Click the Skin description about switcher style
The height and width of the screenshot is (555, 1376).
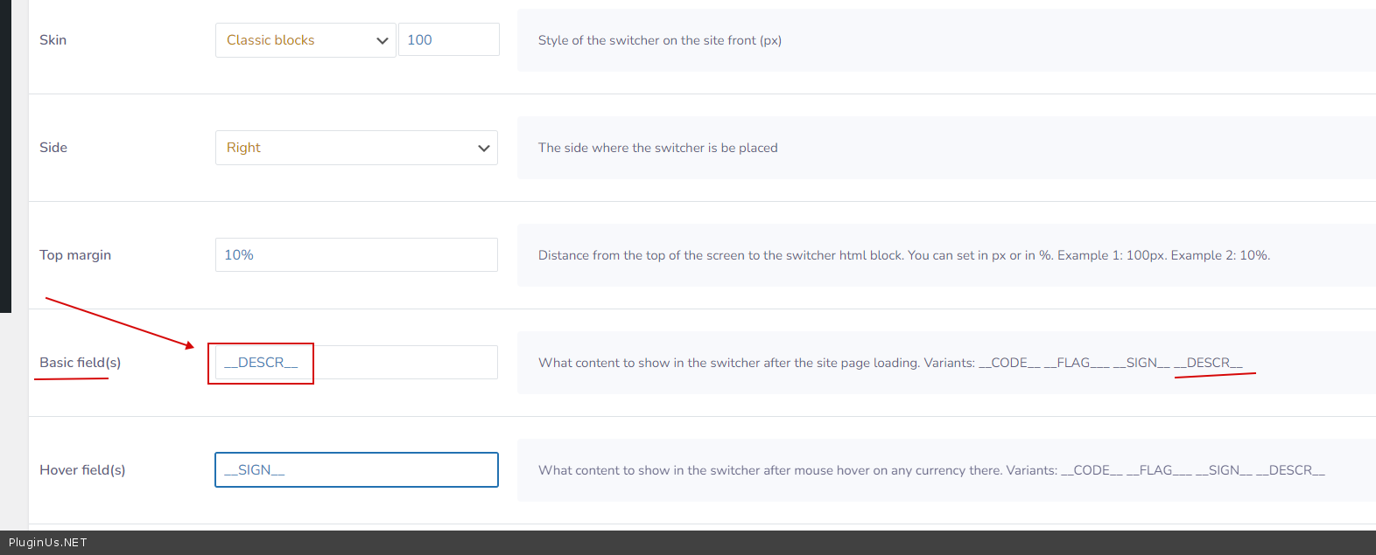(x=660, y=40)
